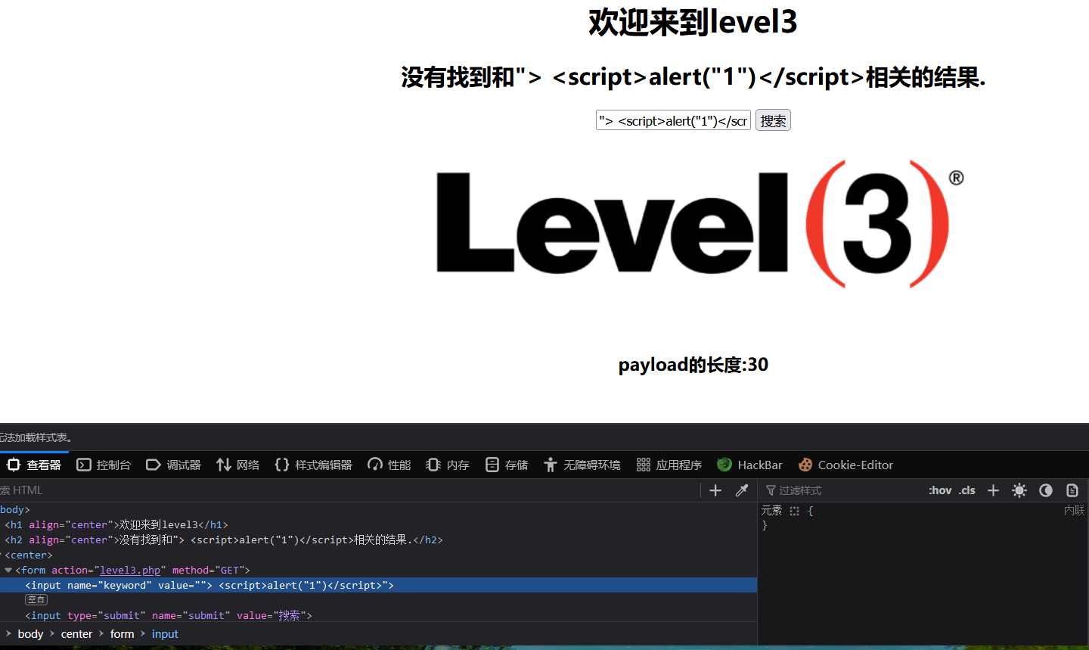
Task: Click the eyedropper color picker icon
Action: click(x=742, y=490)
